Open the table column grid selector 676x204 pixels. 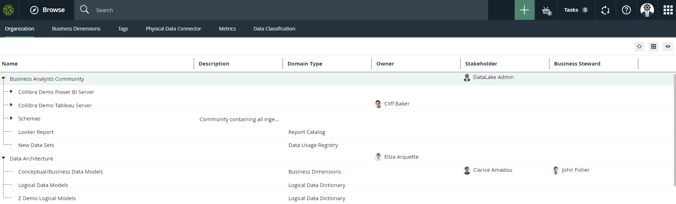[x=653, y=46]
